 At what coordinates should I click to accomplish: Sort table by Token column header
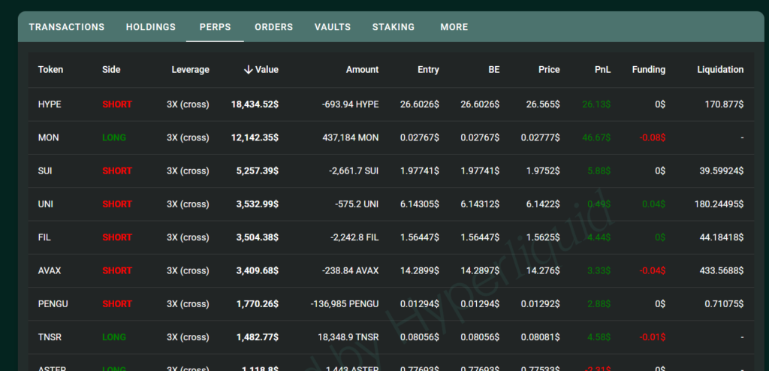50,70
